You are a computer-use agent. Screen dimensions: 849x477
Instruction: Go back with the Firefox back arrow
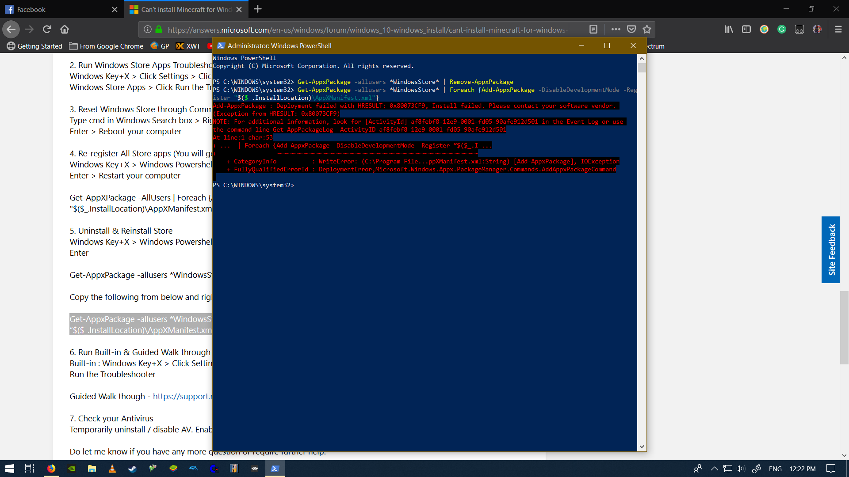coord(11,29)
